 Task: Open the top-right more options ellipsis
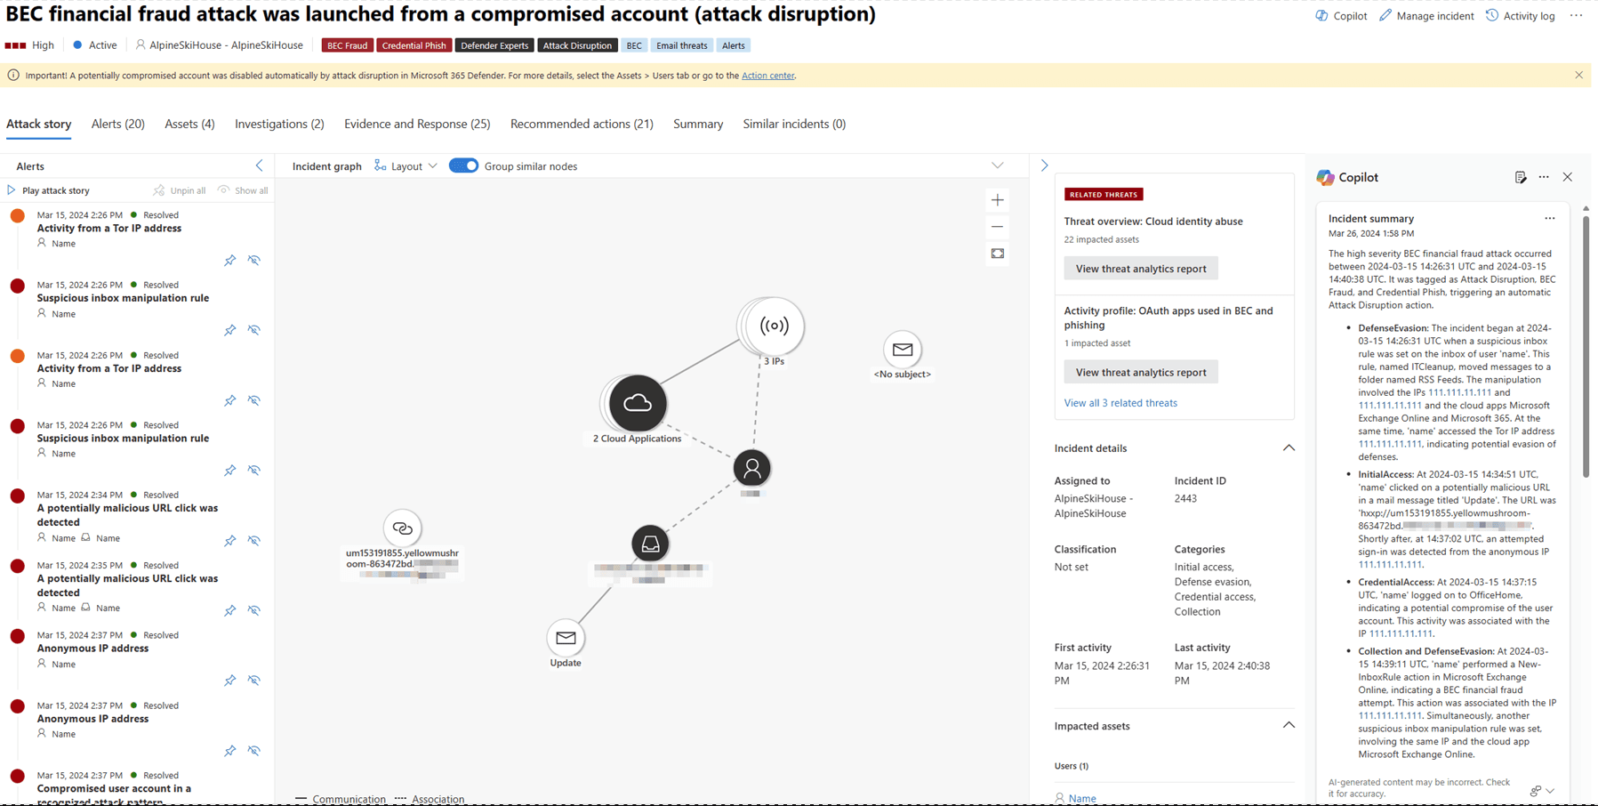(1576, 16)
